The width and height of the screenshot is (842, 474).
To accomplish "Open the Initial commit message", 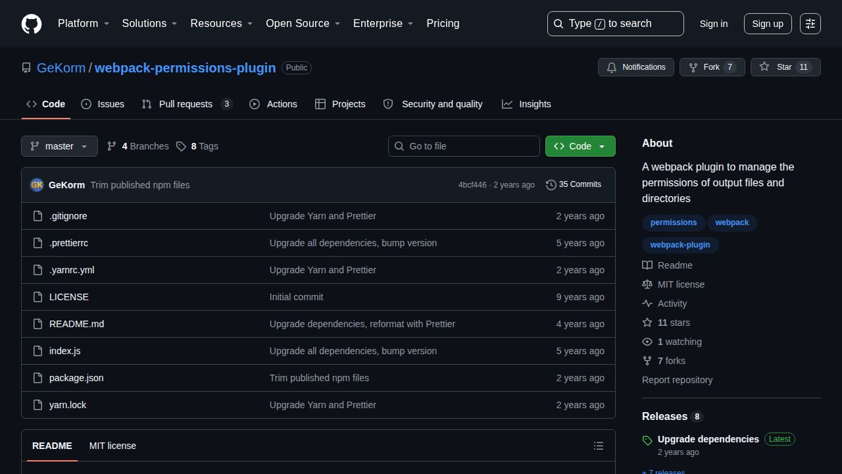I will coord(296,297).
